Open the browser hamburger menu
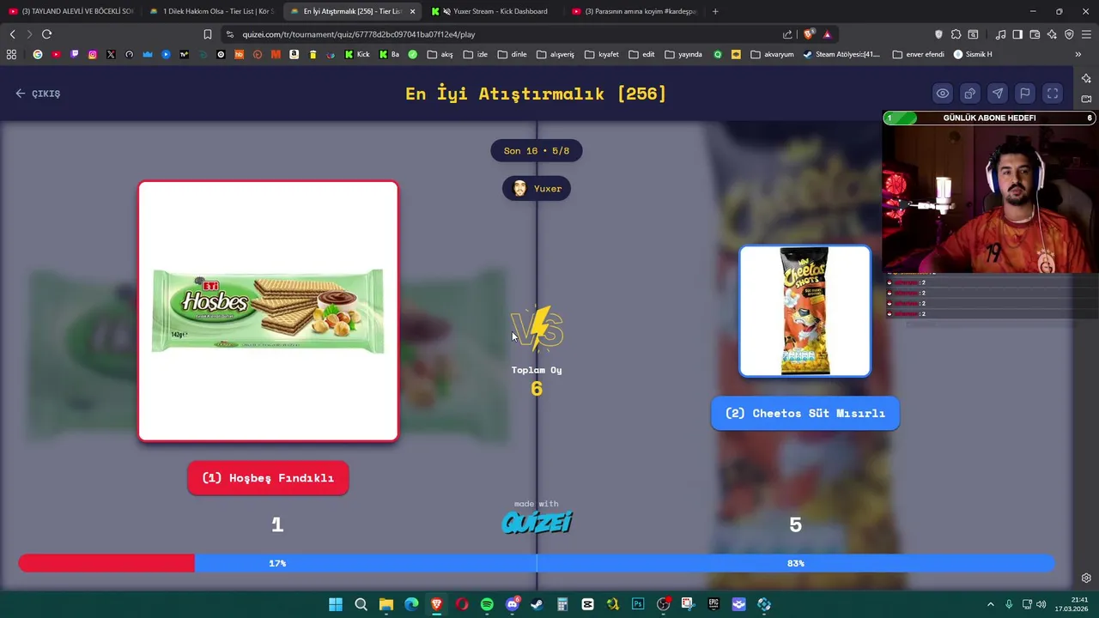The width and height of the screenshot is (1099, 618). tap(1087, 34)
